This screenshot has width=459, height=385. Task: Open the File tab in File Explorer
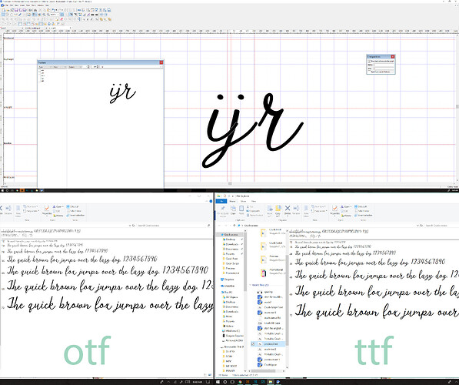[x=221, y=201]
